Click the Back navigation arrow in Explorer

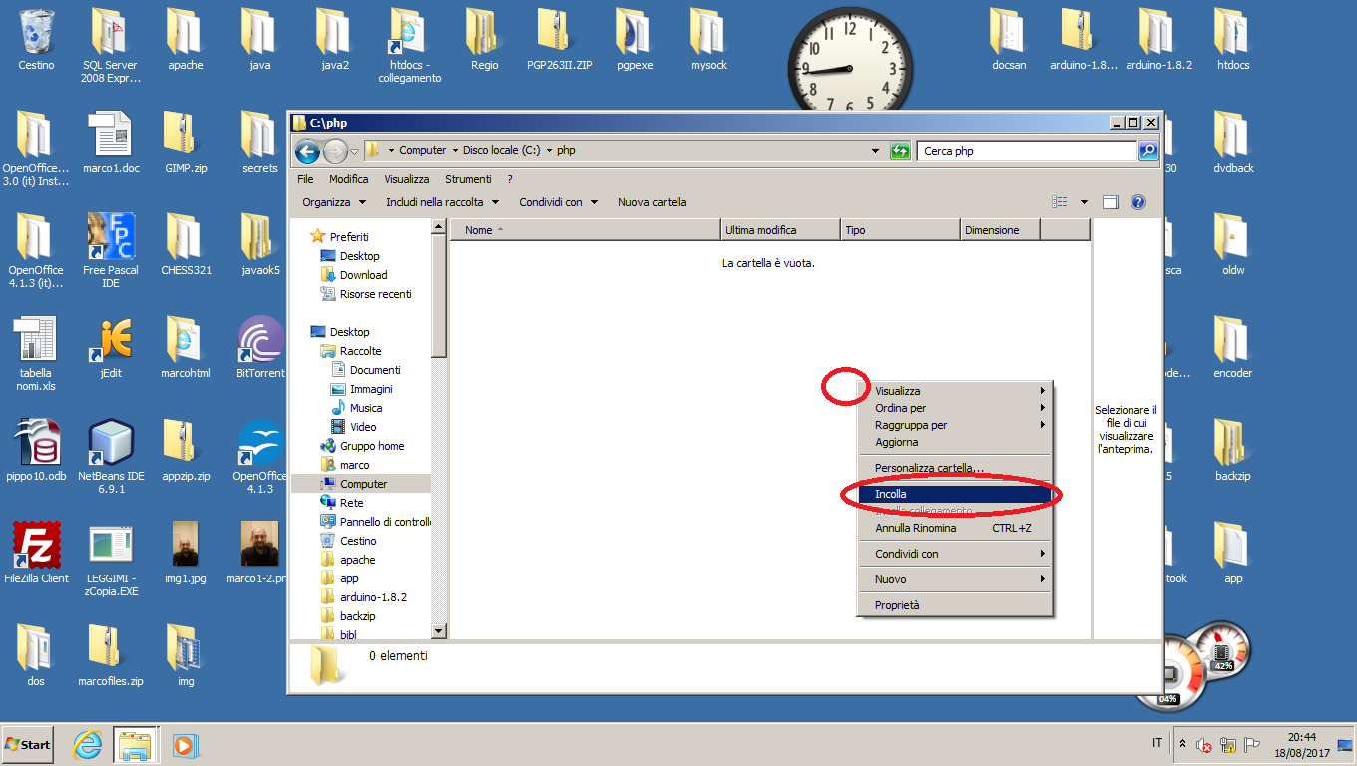[x=307, y=151]
